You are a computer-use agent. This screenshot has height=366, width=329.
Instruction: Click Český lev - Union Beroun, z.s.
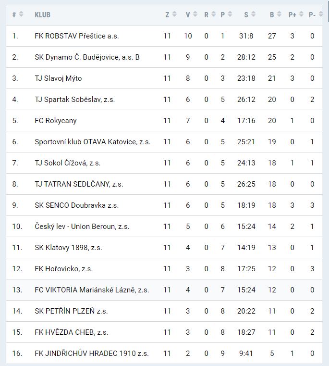point(82,227)
